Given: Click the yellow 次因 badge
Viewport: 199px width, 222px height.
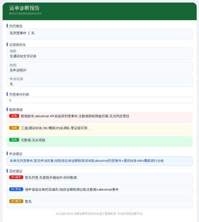Looking at the screenshot, I should pyautogui.click(x=14, y=128).
